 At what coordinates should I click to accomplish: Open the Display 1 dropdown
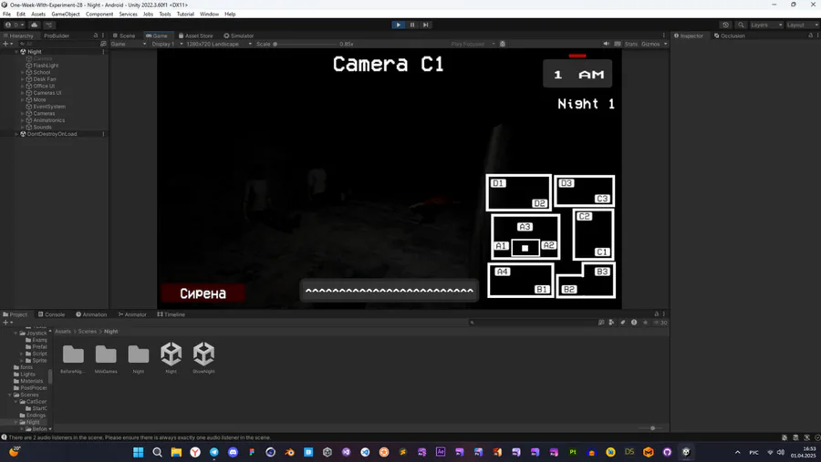[167, 44]
